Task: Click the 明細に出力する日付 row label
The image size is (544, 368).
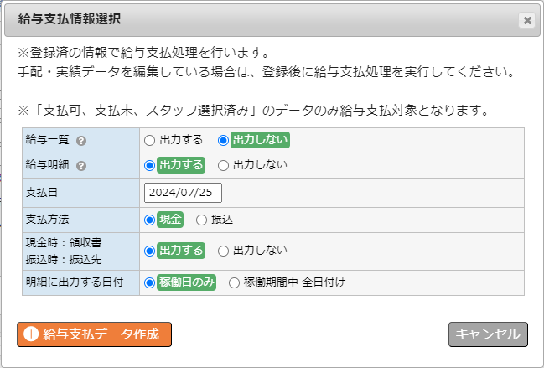Action: 75,282
